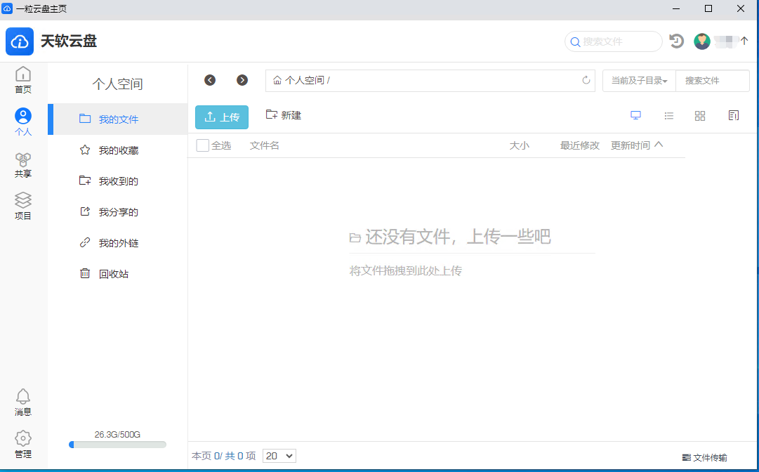Select 我的收藏 in the side menu
This screenshot has height=472, width=759.
pos(118,150)
